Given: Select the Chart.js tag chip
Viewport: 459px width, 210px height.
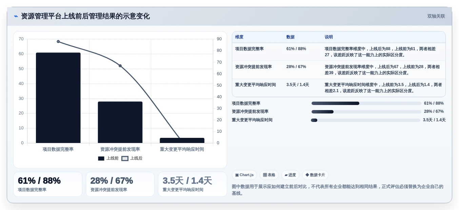Looking at the screenshot, I should pyautogui.click(x=244, y=175).
